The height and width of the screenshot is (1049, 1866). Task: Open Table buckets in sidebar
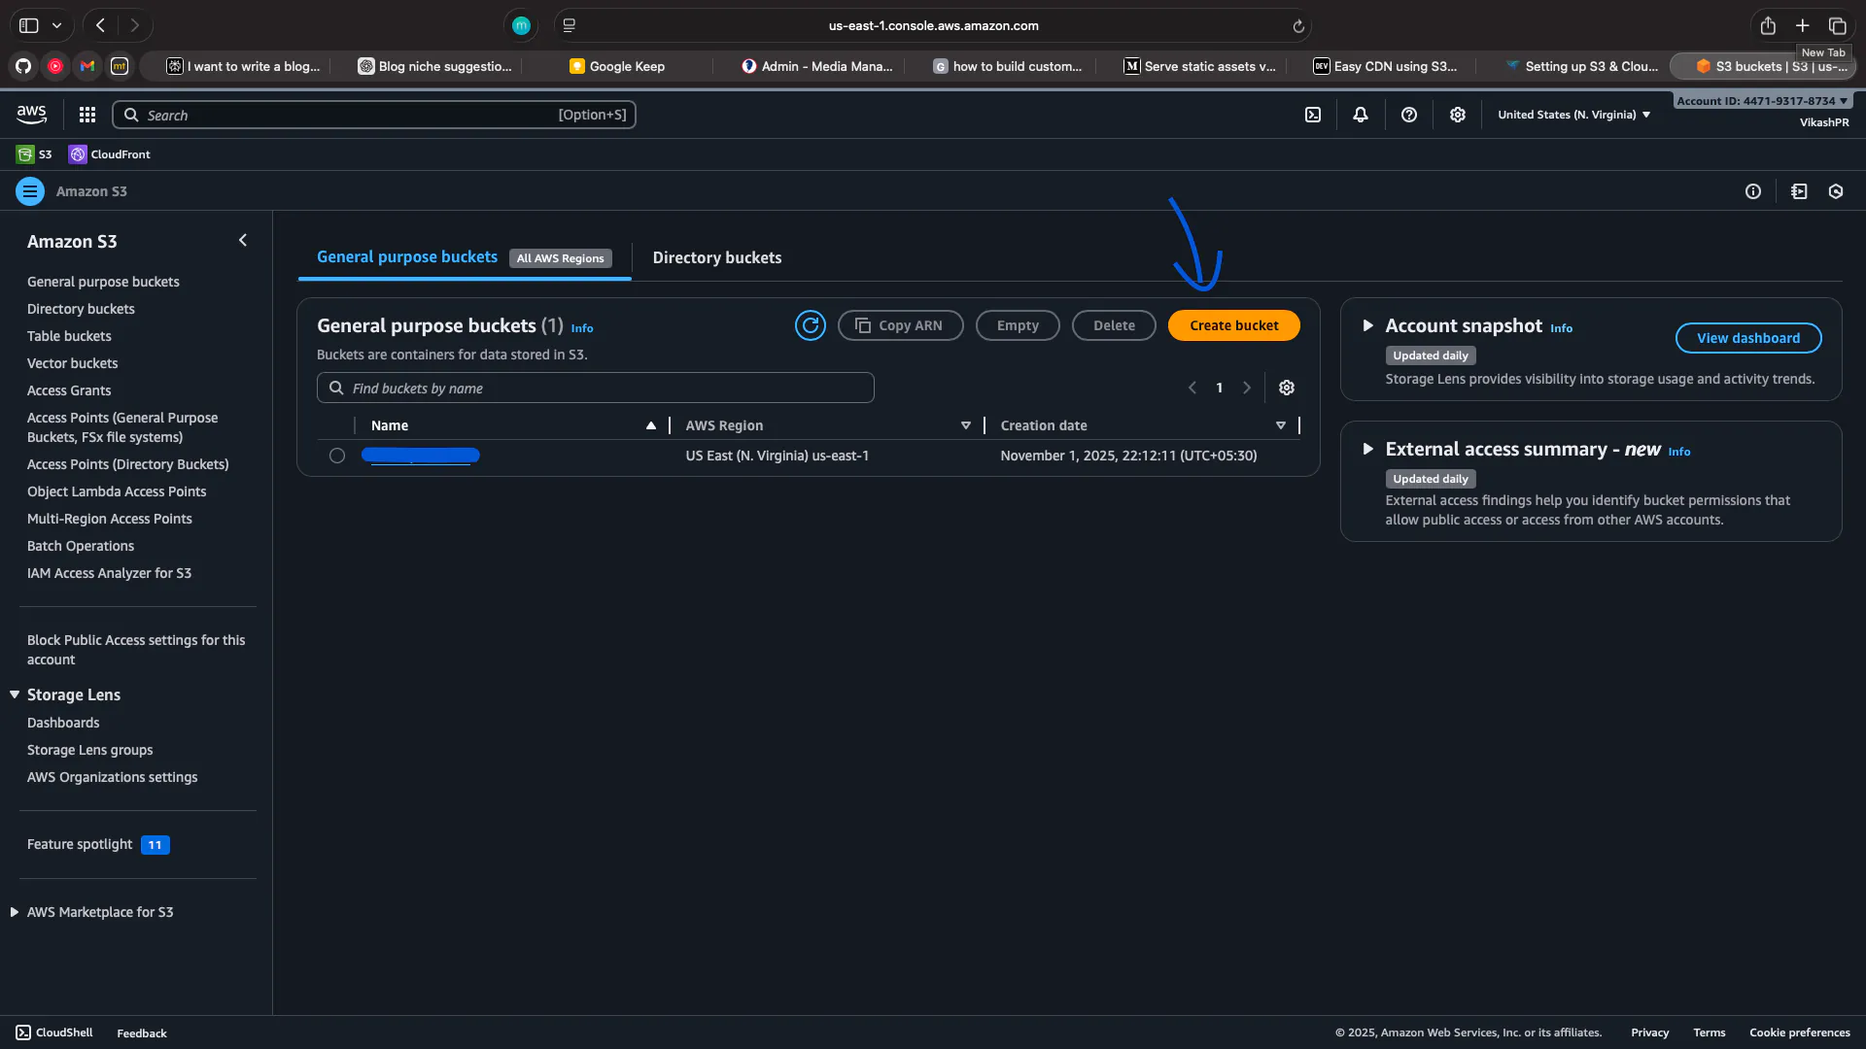click(69, 336)
